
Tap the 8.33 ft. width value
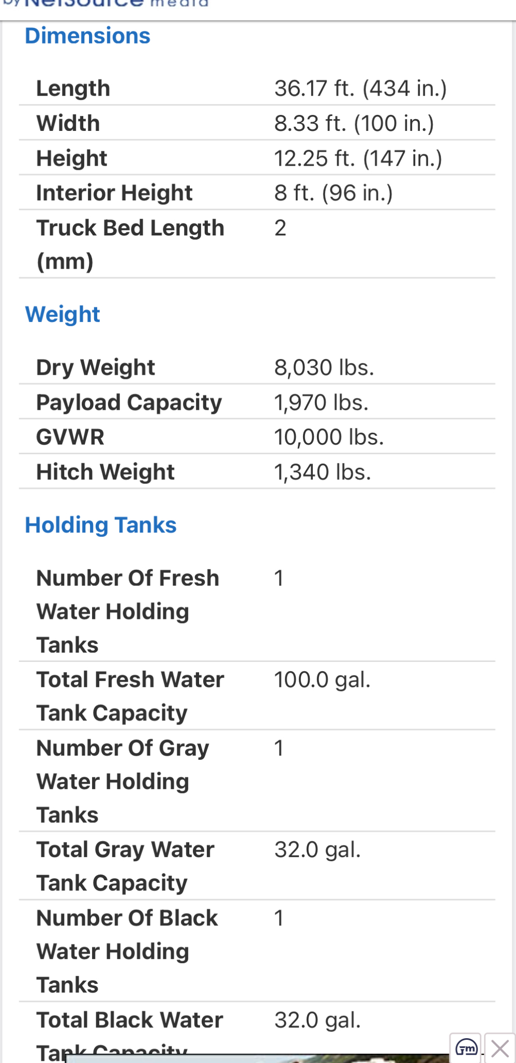coord(354,123)
